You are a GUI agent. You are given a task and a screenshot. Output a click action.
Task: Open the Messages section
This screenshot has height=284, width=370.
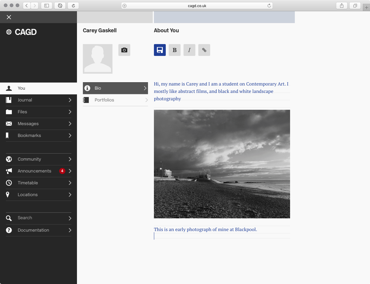[x=38, y=124]
